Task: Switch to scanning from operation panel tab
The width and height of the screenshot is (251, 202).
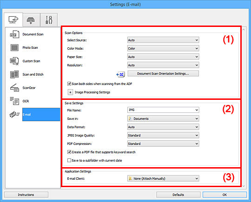Action: tap(32, 20)
